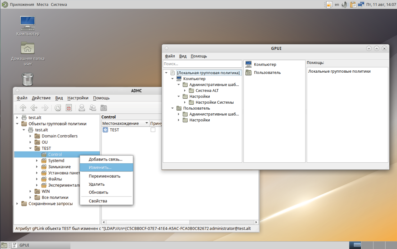Click the right arrow of horizontal scrollbar
Screen dimensions: 397x249
256,222
